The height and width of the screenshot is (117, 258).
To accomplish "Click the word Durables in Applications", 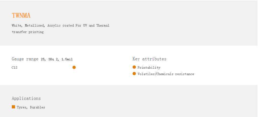I will coord(37,107).
